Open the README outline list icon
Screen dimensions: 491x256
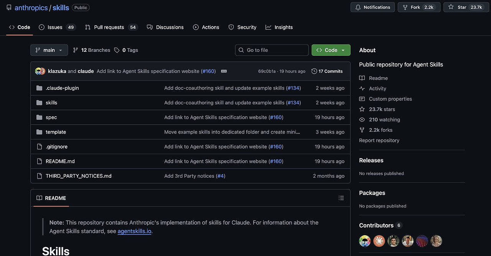341,198
